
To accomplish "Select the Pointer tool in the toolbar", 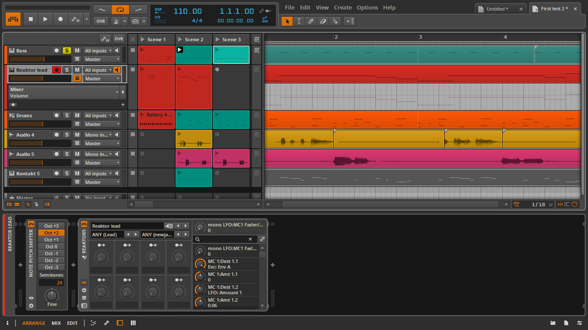I will 287,21.
